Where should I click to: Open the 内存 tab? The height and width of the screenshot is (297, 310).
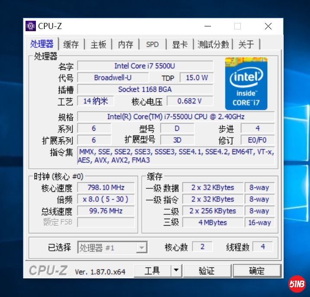click(x=125, y=44)
